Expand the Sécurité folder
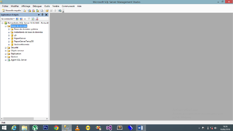The height and width of the screenshot is (131, 233). point(6,48)
